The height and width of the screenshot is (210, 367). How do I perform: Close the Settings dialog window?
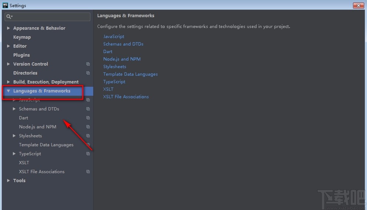[358, 6]
